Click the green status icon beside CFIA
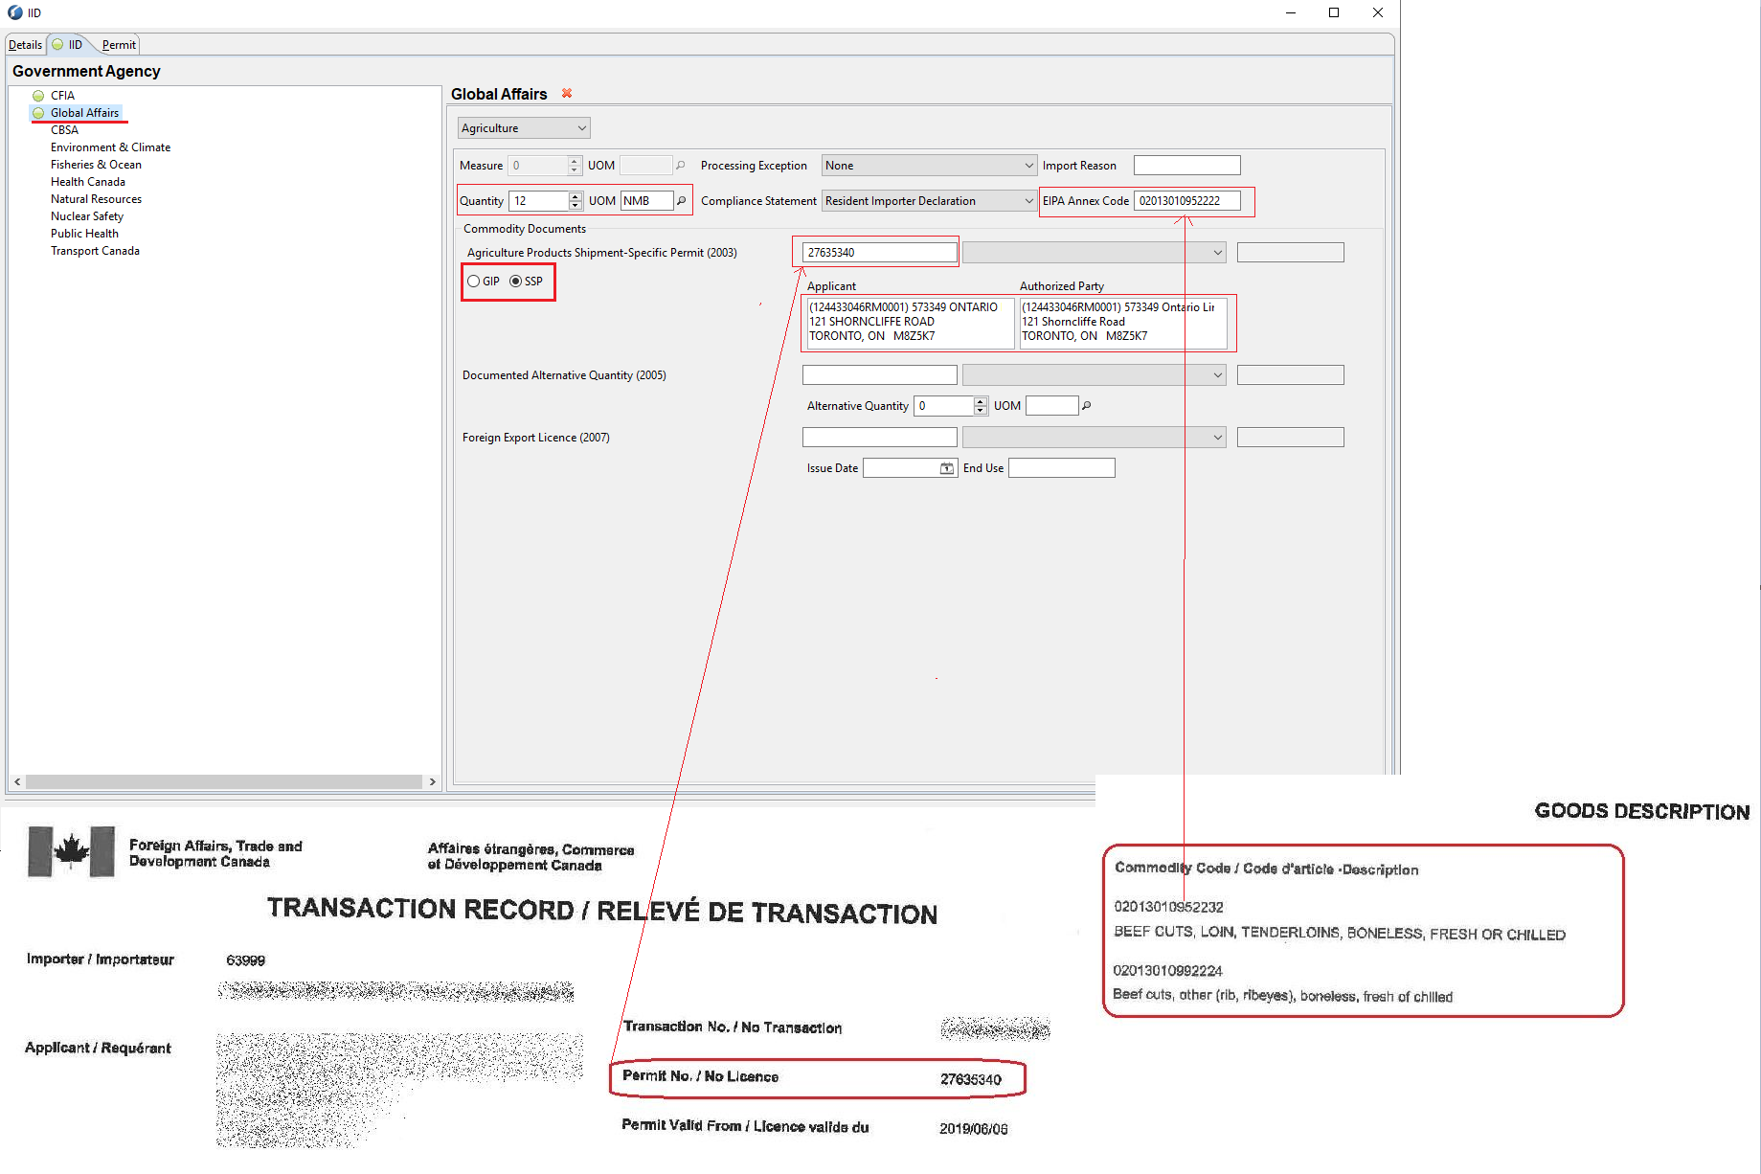Image resolution: width=1761 pixels, height=1174 pixels. point(38,96)
